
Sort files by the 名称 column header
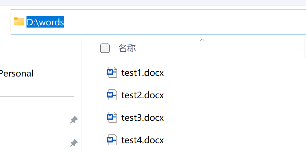tap(127, 48)
